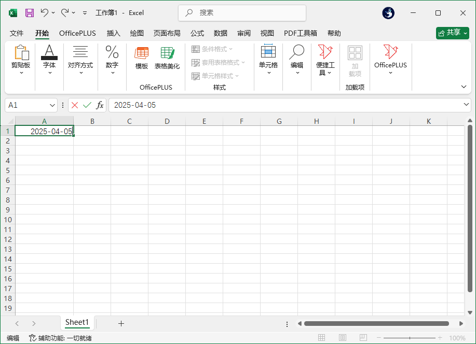Select the Sheet1 tab
The height and width of the screenshot is (344, 476).
[x=77, y=322]
